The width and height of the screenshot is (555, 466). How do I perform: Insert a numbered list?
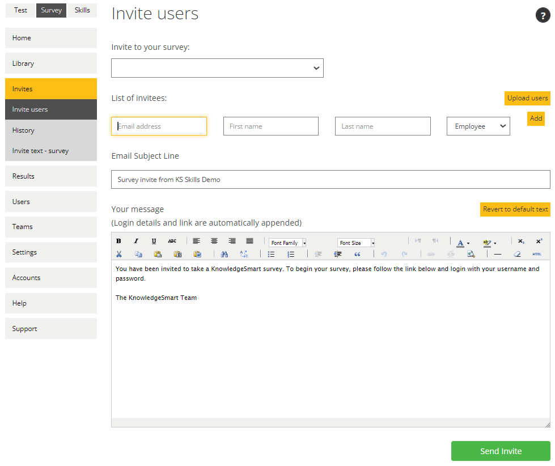pyautogui.click(x=291, y=254)
